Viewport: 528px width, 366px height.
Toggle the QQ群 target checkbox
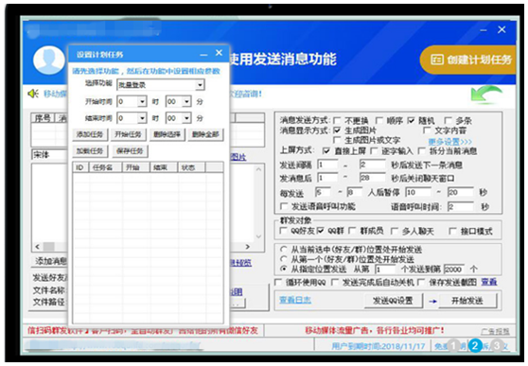[x=320, y=231]
